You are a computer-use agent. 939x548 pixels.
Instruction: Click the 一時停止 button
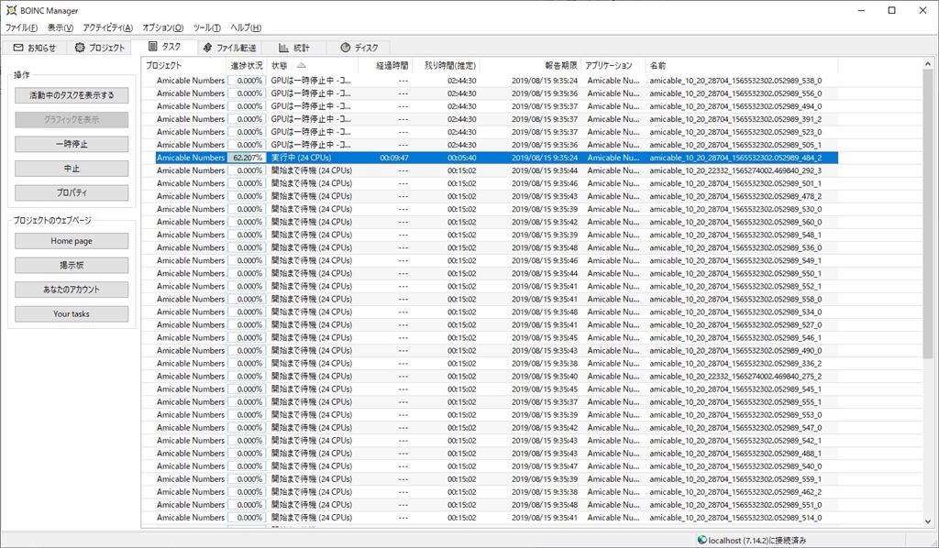click(x=72, y=144)
